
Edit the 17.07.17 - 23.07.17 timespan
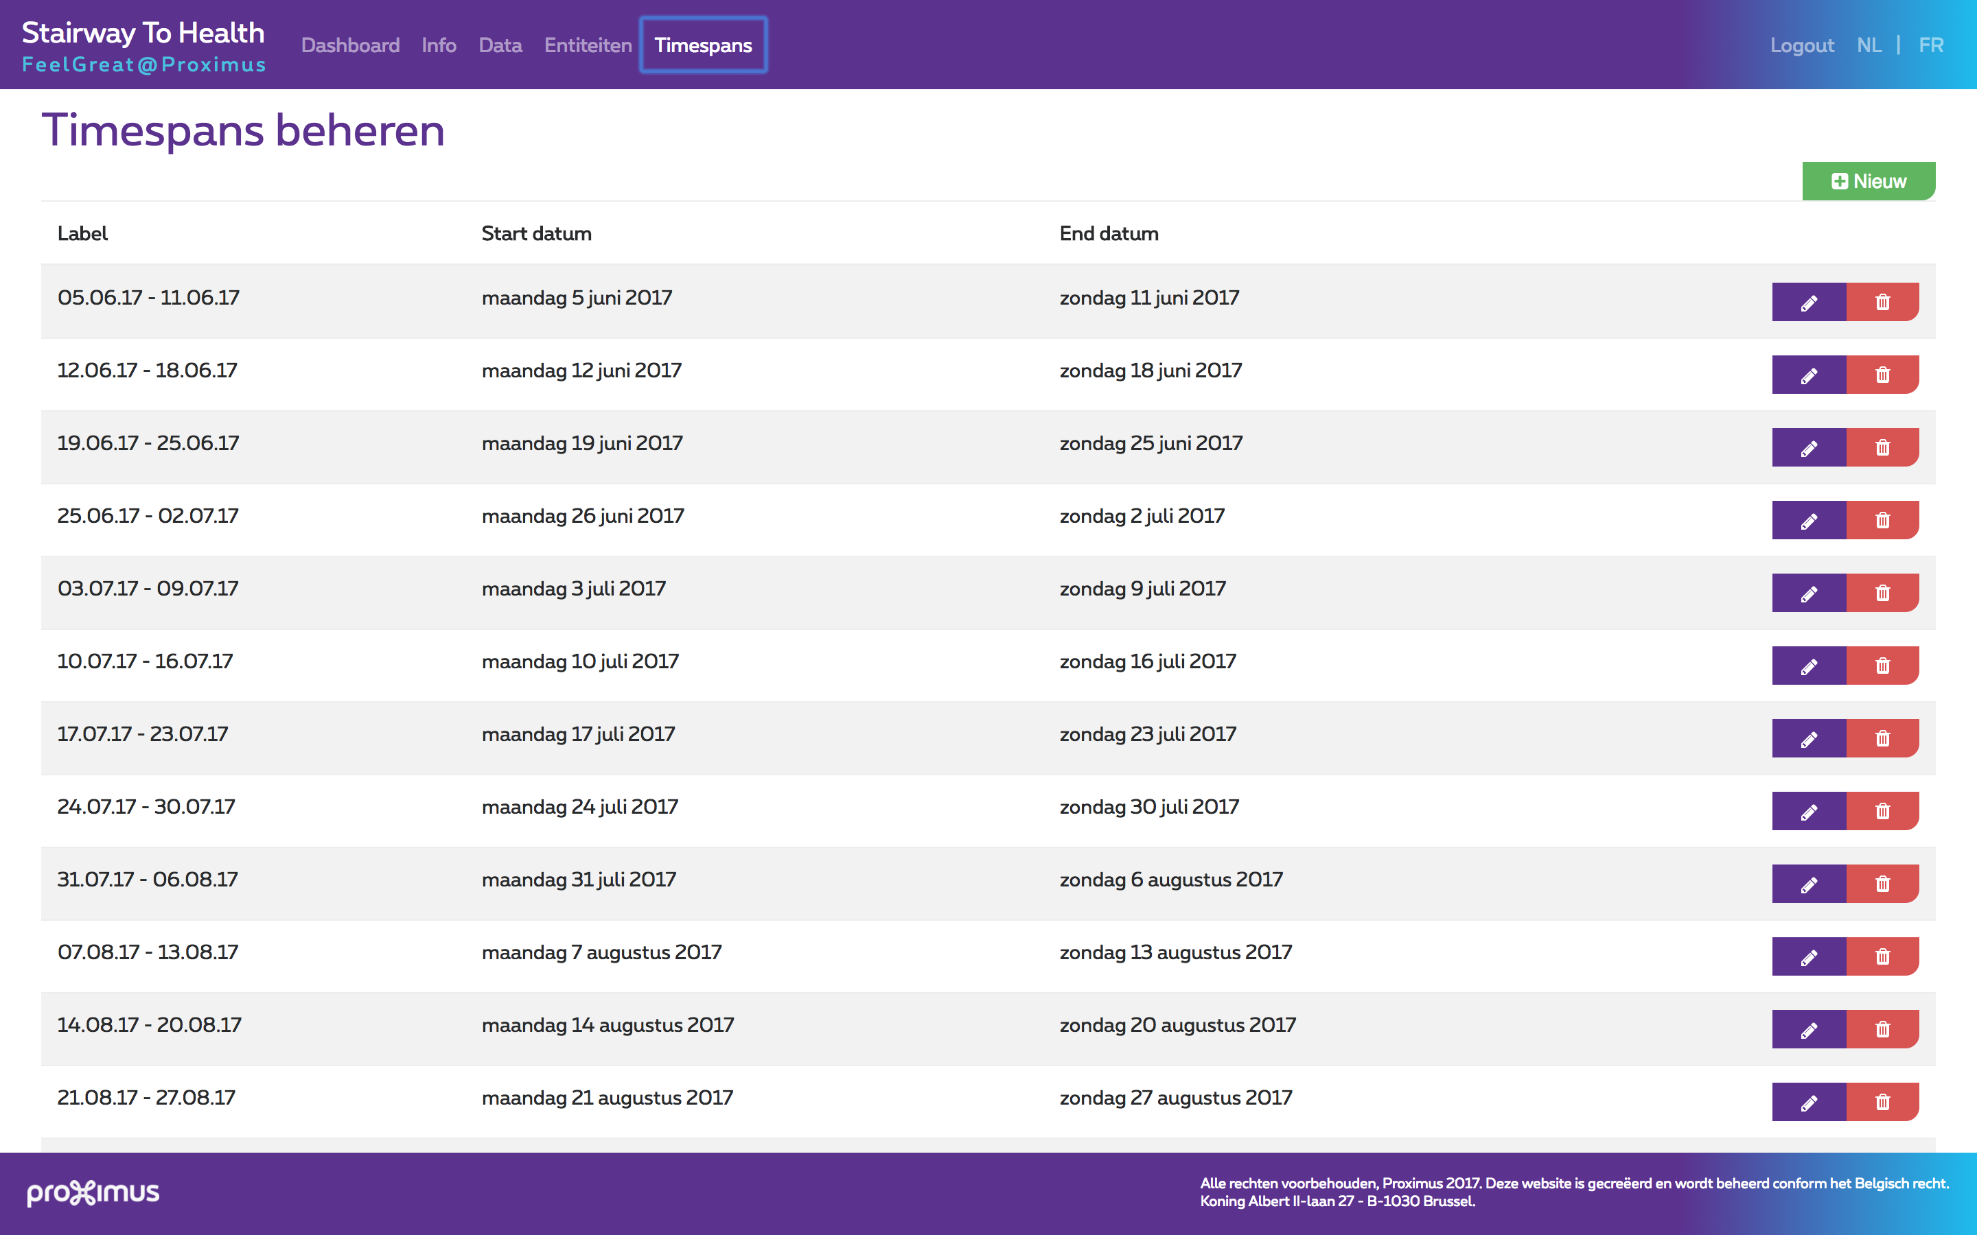pyautogui.click(x=1809, y=738)
